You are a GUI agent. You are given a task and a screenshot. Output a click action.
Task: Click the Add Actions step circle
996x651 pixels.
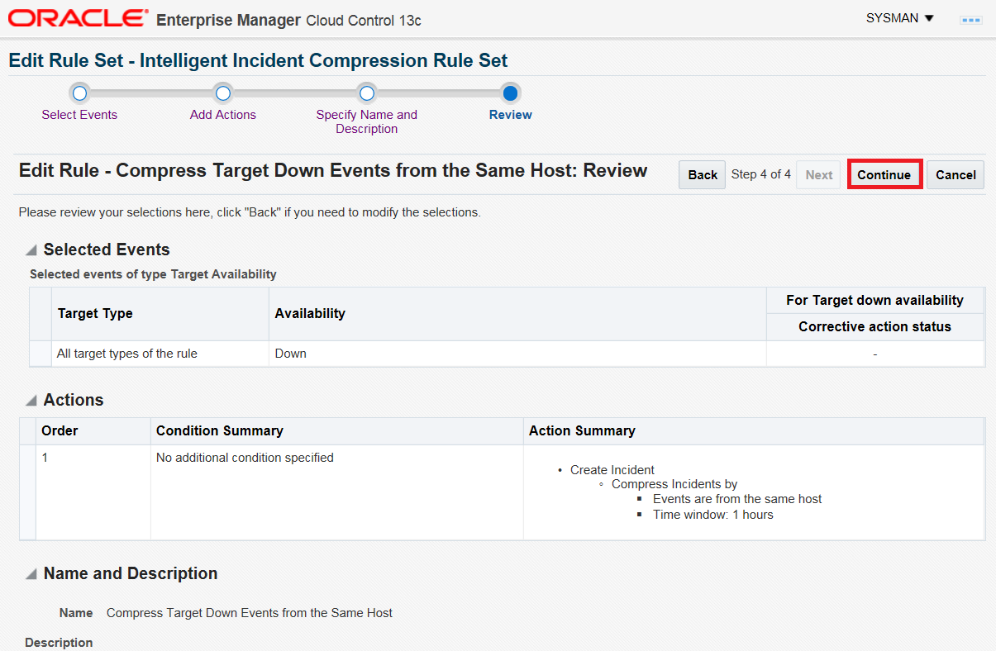222,93
